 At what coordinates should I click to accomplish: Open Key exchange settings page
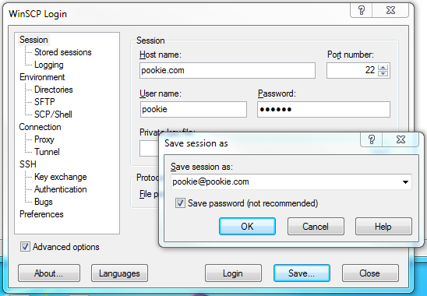tap(61, 177)
